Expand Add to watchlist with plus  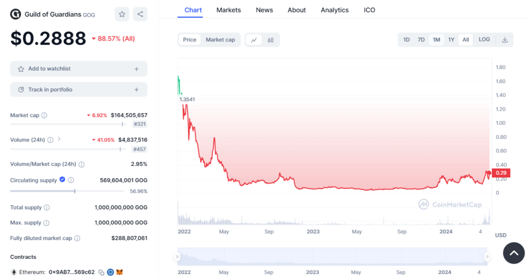click(x=136, y=69)
